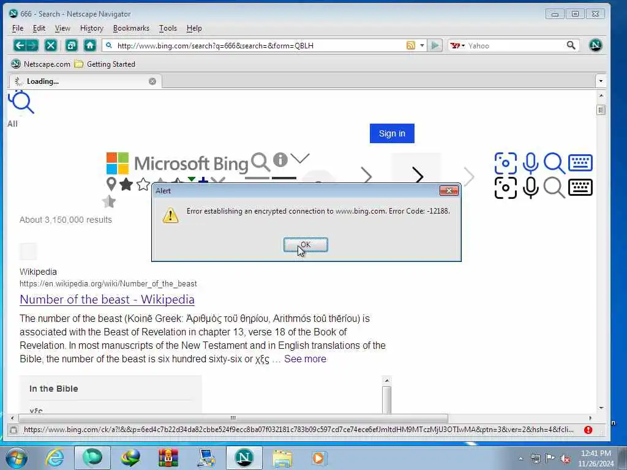Viewport: 627px width, 470px height.
Task: Open the Help menu
Action: [x=194, y=28]
